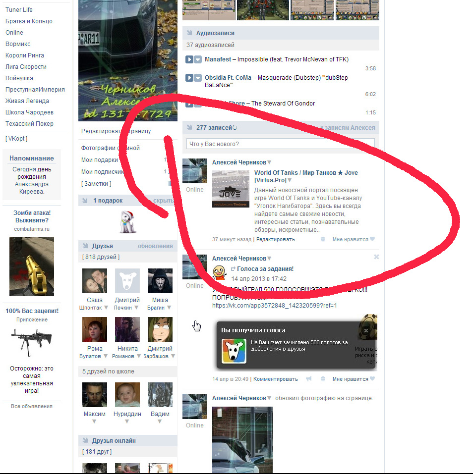The height and width of the screenshot is (474, 473).
Task: Open Мои подарки in profile menu
Action: tap(99, 160)
